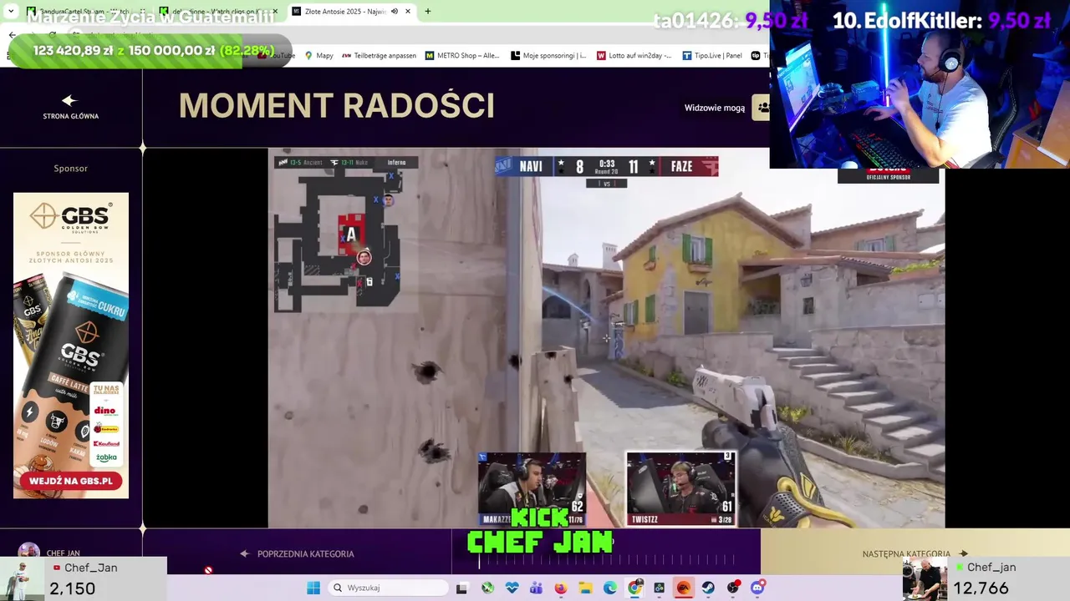Open a new browser tab

(x=427, y=12)
